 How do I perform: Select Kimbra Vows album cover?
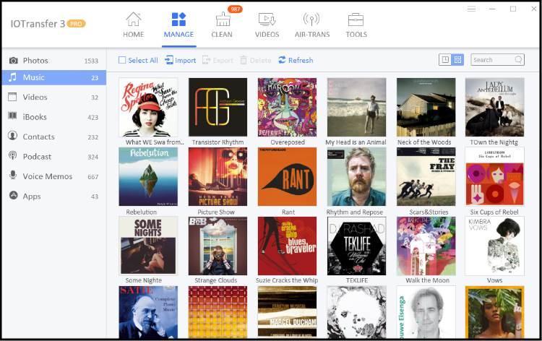[494, 246]
